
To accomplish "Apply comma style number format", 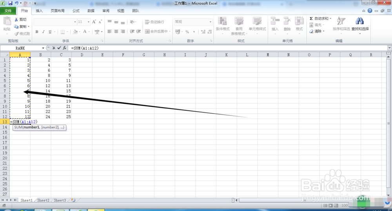I will point(194,32).
